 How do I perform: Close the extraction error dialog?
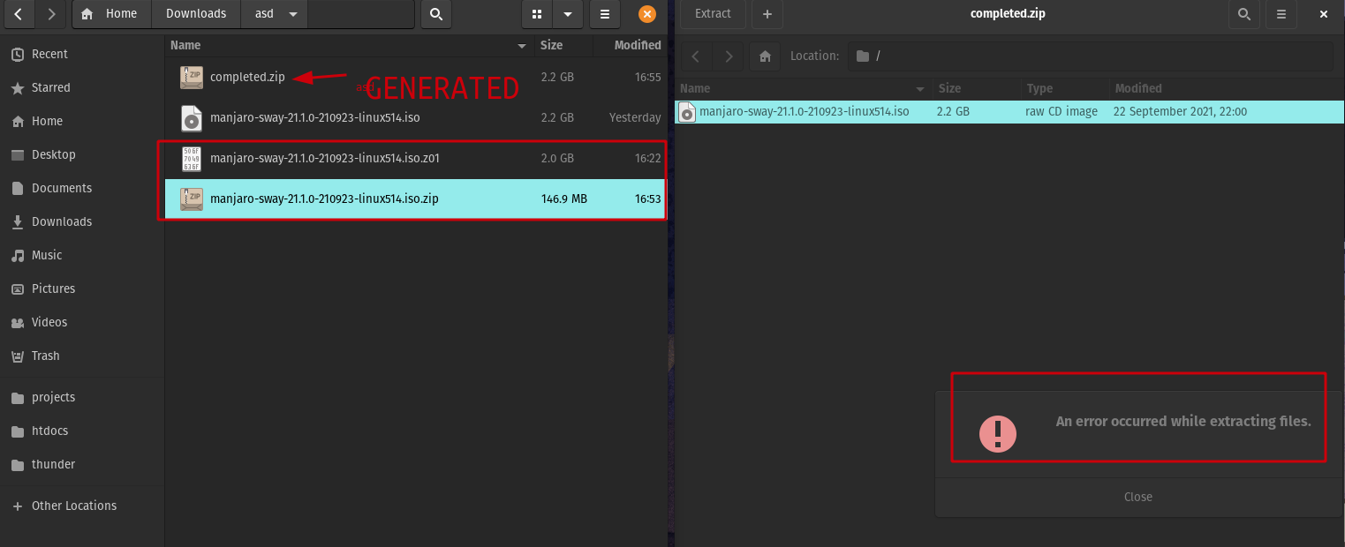click(x=1138, y=497)
